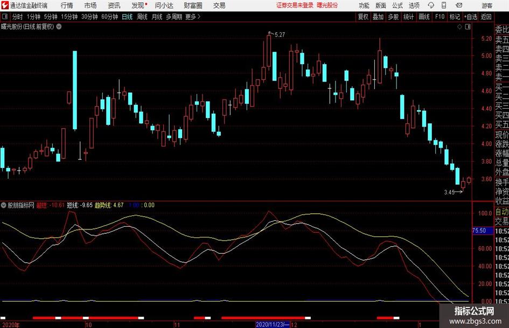The width and height of the screenshot is (509, 328).
Task: Open the mail message icon
Action: click(x=459, y=5)
